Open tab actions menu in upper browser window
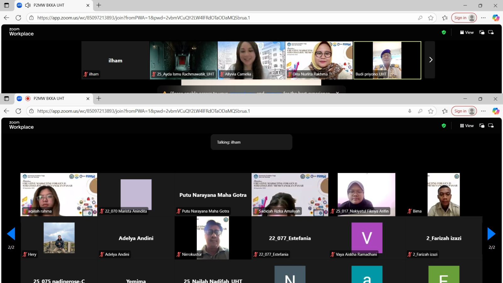Image resolution: width=503 pixels, height=283 pixels. pos(7,5)
